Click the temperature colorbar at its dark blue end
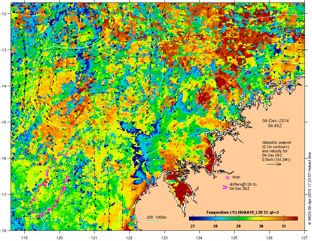Screen dimensions: 312x241 [191, 219]
